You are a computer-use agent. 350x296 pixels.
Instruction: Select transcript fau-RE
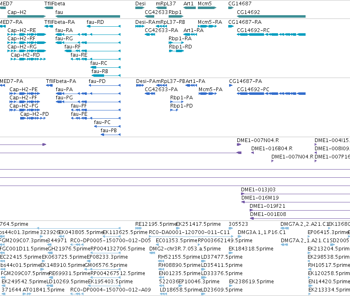95,59
